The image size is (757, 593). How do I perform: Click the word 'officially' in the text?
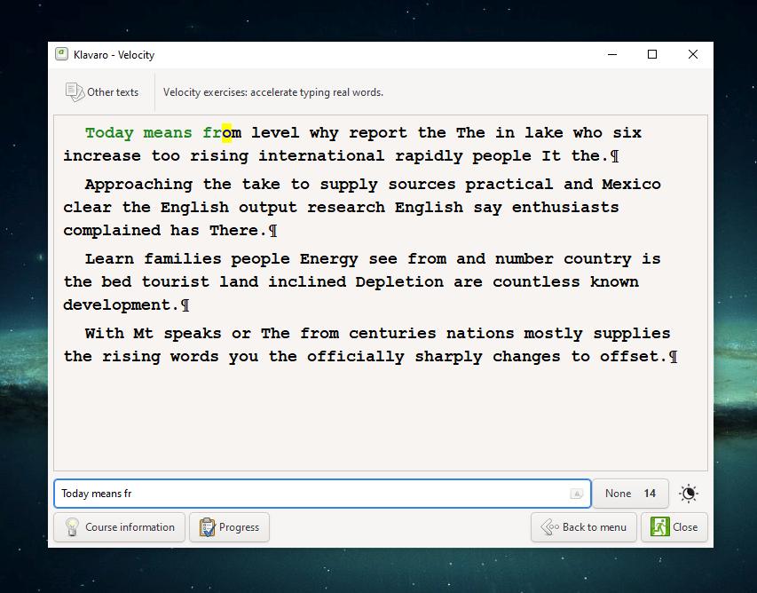click(x=356, y=357)
